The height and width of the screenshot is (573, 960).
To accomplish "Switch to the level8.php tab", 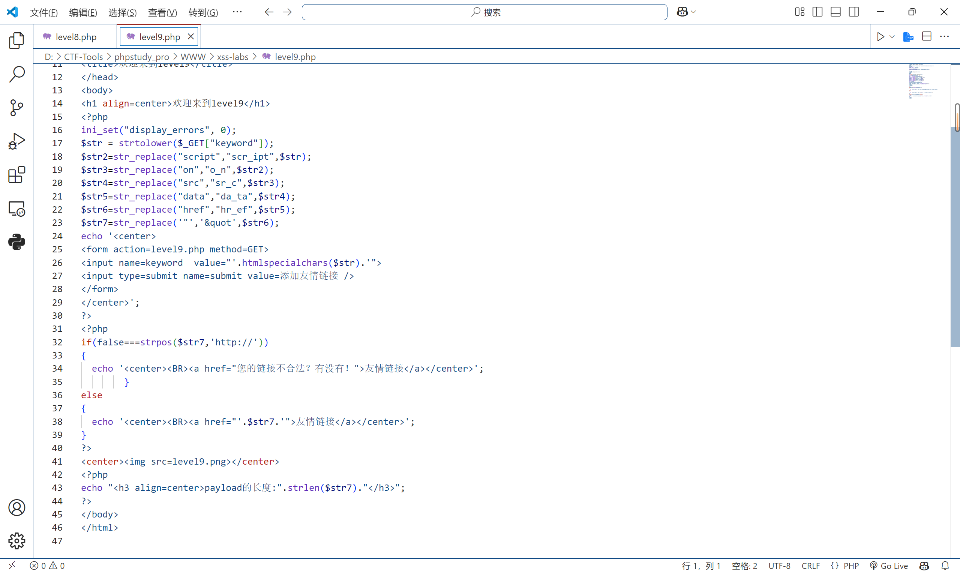I will pyautogui.click(x=76, y=37).
